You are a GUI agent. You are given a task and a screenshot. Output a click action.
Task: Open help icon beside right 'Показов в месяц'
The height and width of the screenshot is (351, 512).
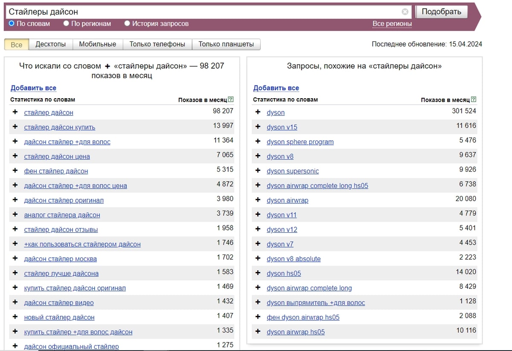pos(474,99)
